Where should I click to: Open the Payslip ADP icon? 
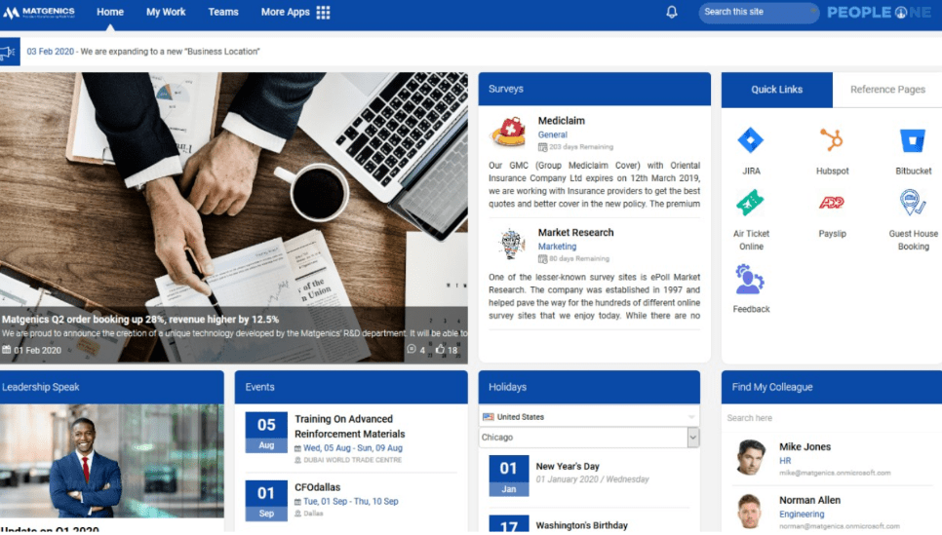(x=832, y=203)
